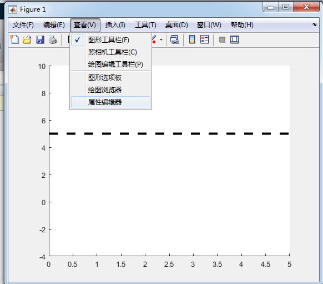Open 绘图浏览器 from View menu
This screenshot has height=284, width=323.
click(111, 90)
